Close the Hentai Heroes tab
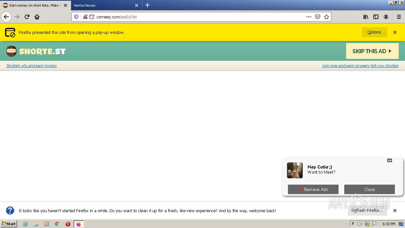The width and height of the screenshot is (405, 228). [x=137, y=5]
